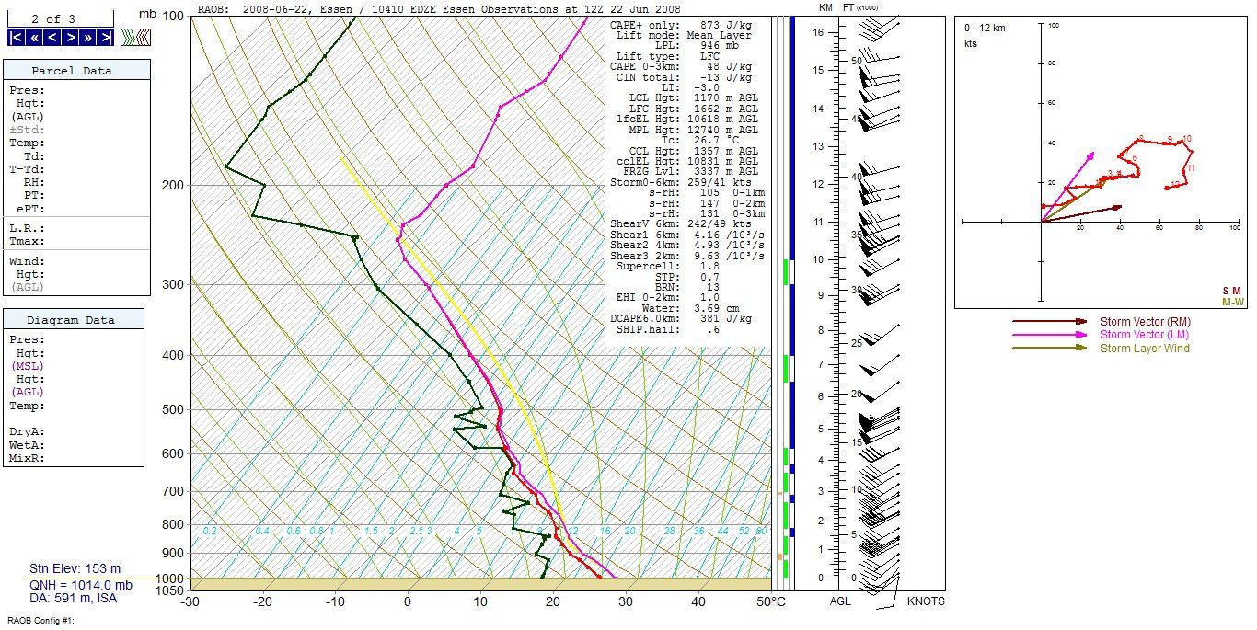Select the 'Parcel Data' panel header

76,71
